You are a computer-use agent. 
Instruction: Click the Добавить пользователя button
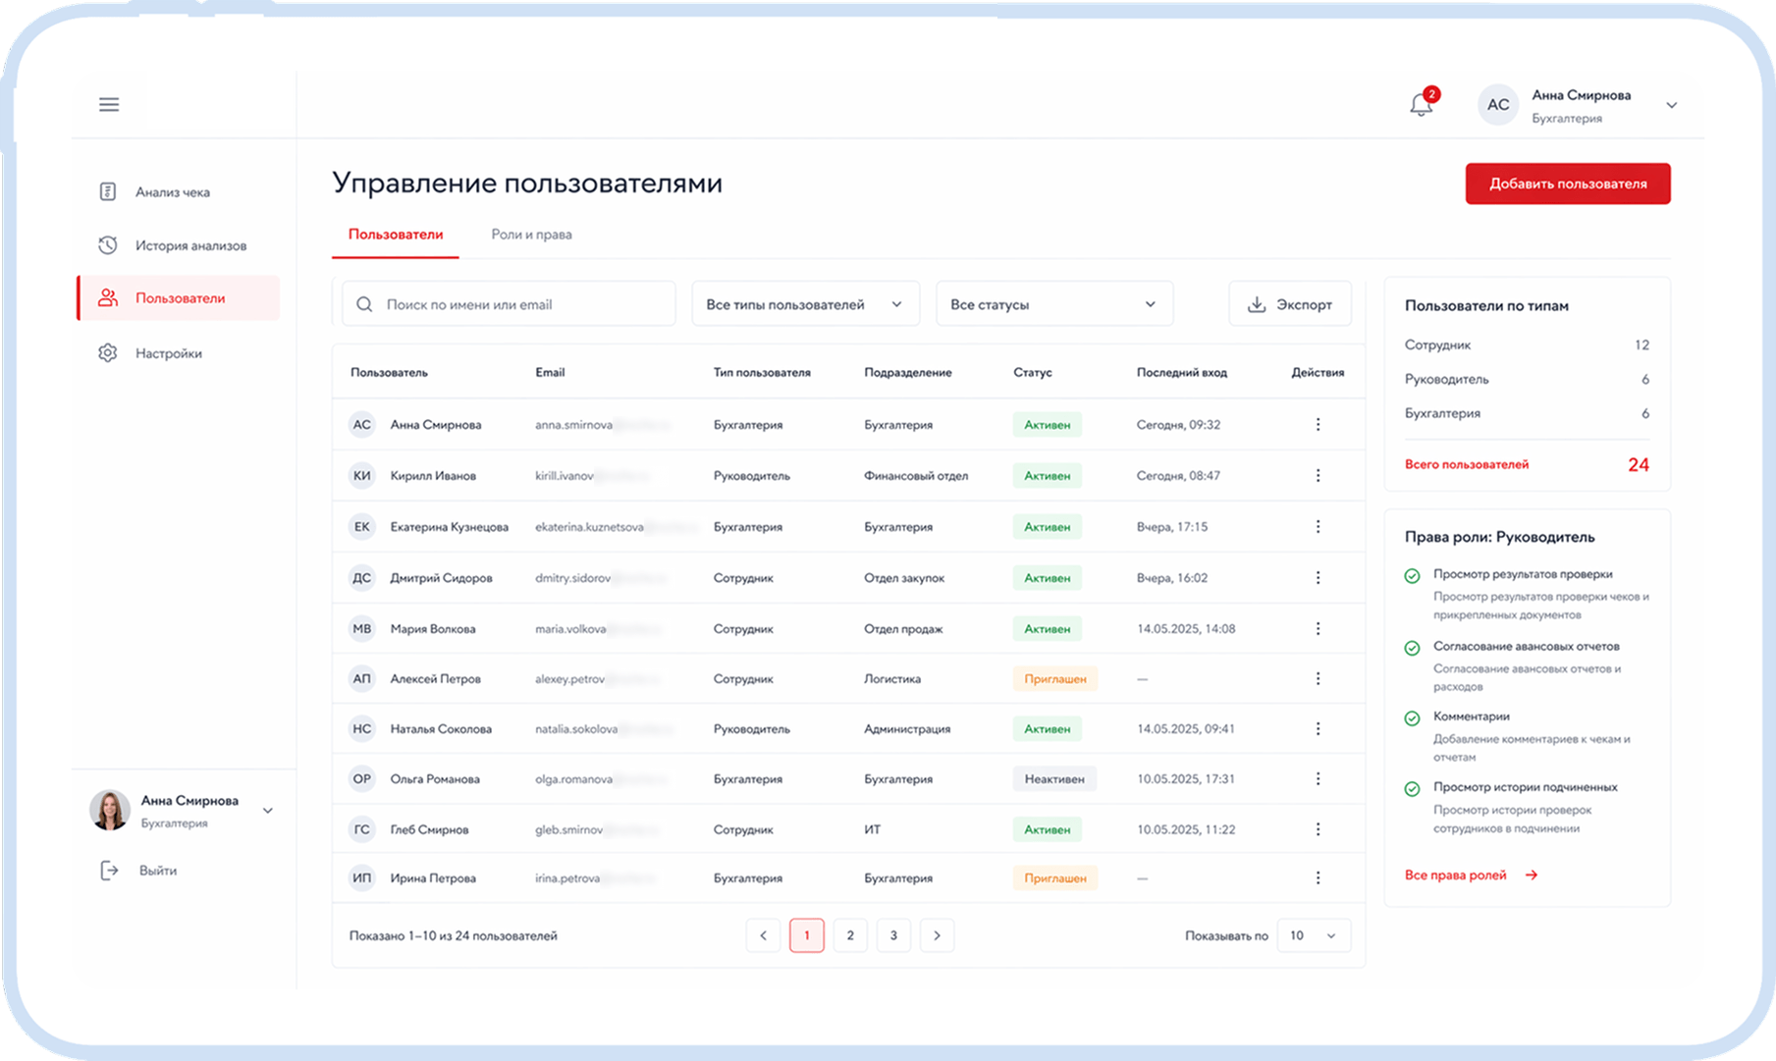[x=1568, y=184]
